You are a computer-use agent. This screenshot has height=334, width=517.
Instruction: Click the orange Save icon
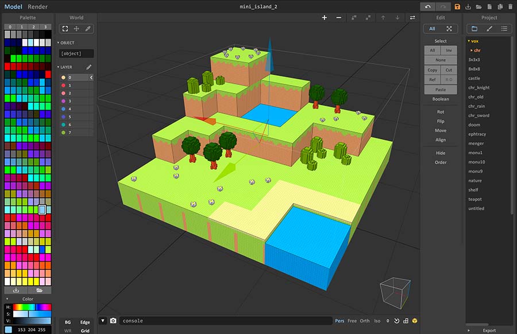pyautogui.click(x=457, y=7)
